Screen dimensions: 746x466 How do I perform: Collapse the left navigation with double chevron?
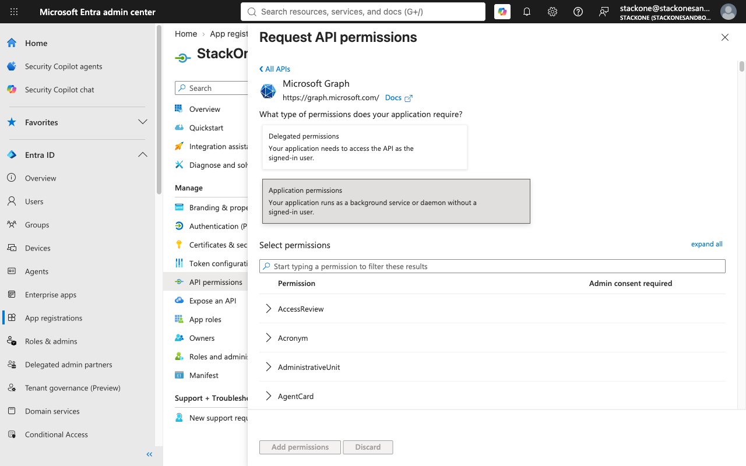click(149, 454)
